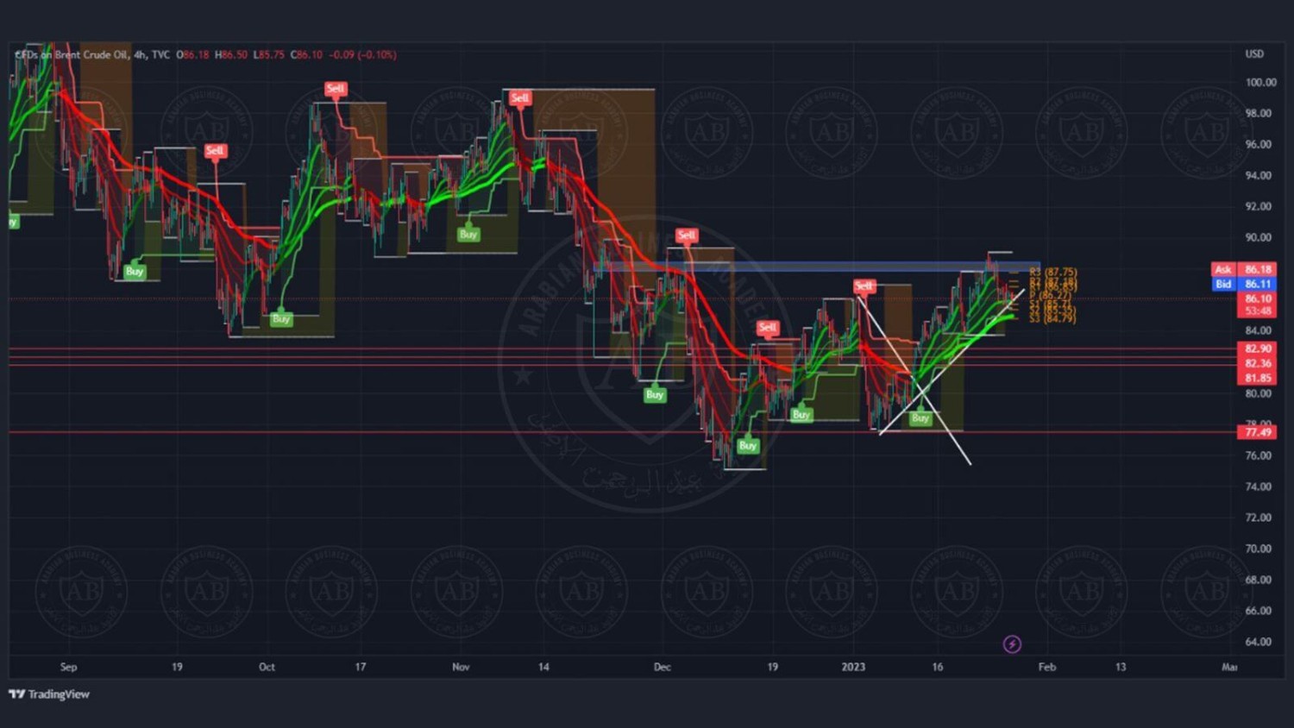
Task: Select the P (86.27) pivot label
Action: point(1050,295)
